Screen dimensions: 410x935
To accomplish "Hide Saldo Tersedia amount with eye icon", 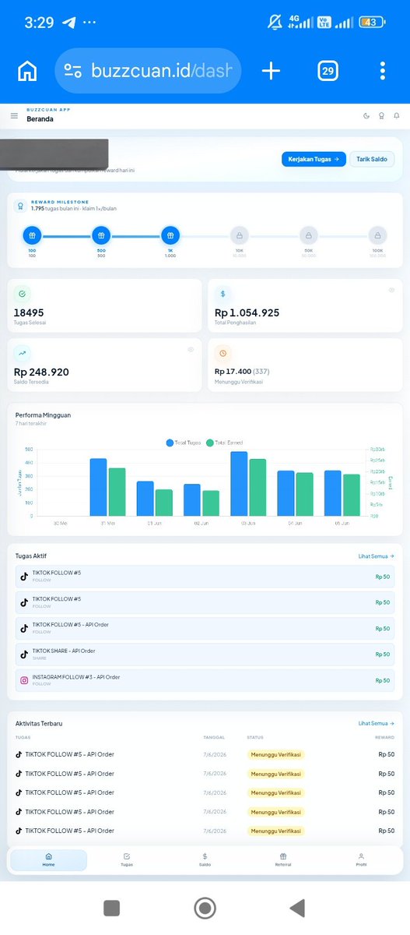I will (x=191, y=349).
